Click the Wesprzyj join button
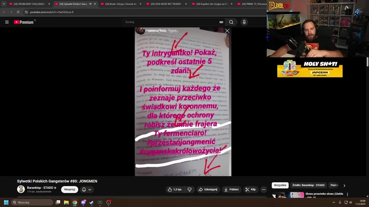369x207 pixels. point(69,189)
